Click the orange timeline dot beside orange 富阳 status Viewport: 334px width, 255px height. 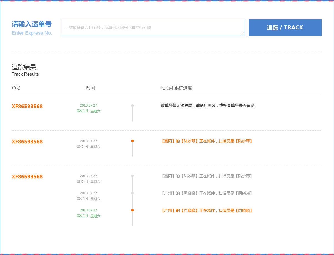point(133,141)
